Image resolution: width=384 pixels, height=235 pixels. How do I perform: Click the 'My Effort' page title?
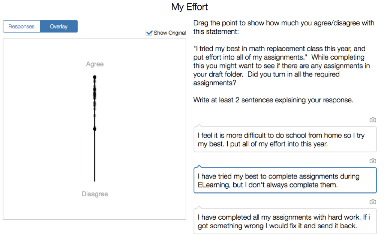coord(189,7)
